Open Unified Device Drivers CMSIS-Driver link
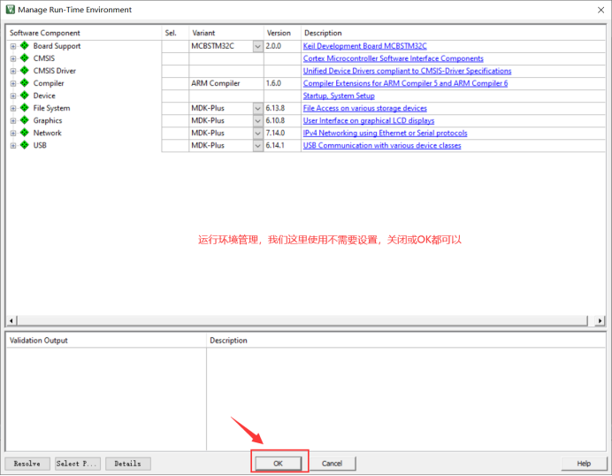612x476 pixels. [x=407, y=71]
